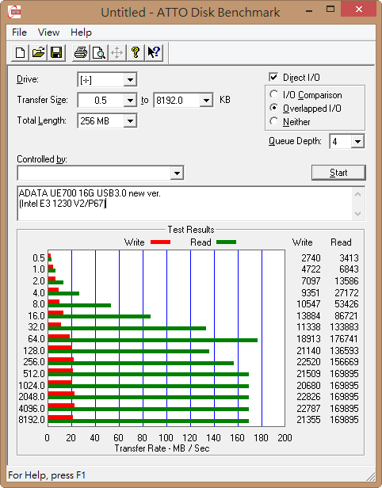Click the 8192.0 row label

(x=32, y=420)
